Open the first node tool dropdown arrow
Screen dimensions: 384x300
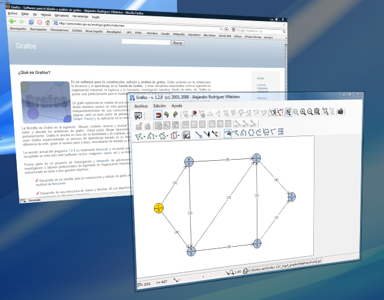pos(146,136)
